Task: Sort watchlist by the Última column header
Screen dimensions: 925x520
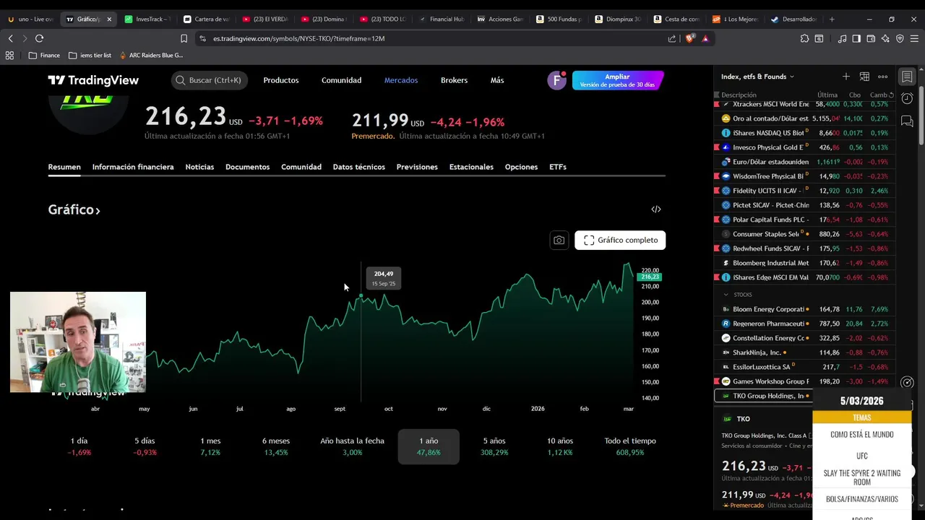Action: [827, 95]
